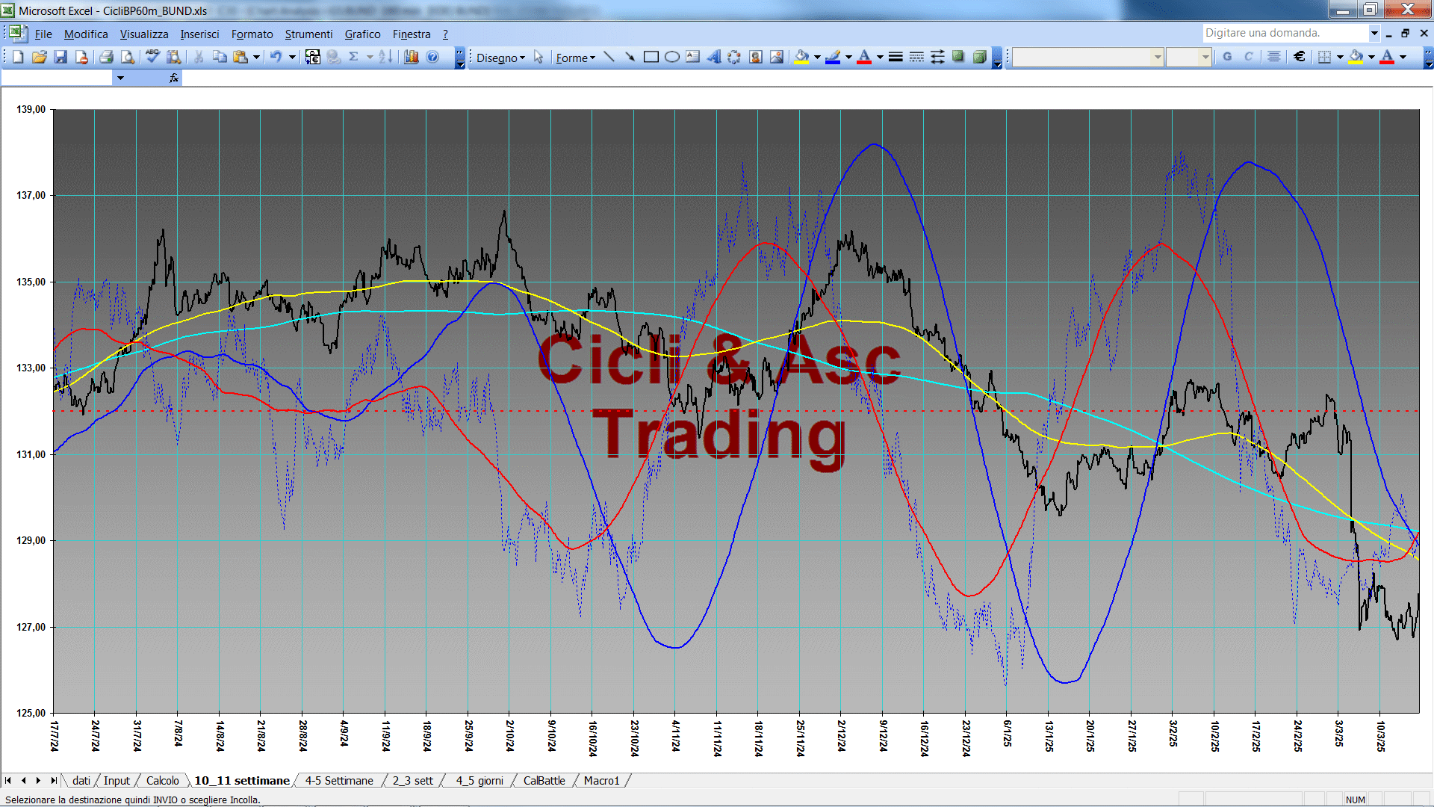The width and height of the screenshot is (1434, 807).
Task: Open the Inserisci menu
Action: click(199, 34)
